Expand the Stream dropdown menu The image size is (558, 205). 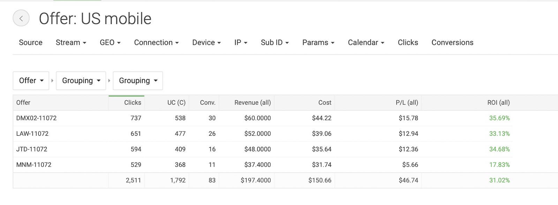pyautogui.click(x=71, y=42)
